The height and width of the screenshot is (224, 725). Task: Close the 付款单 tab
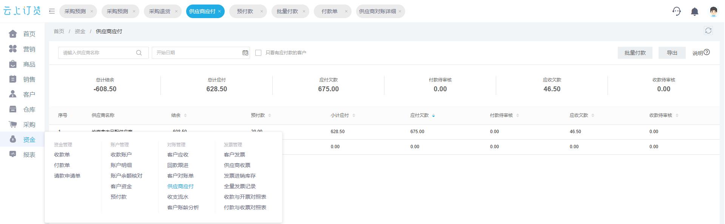click(346, 11)
